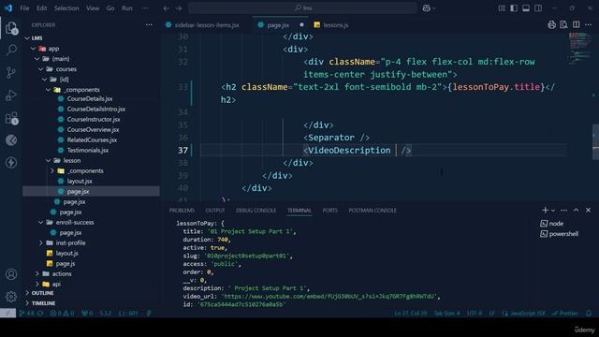Image resolution: width=599 pixels, height=337 pixels.
Task: Click Tab Size 4 in status bar
Action: click(447, 314)
